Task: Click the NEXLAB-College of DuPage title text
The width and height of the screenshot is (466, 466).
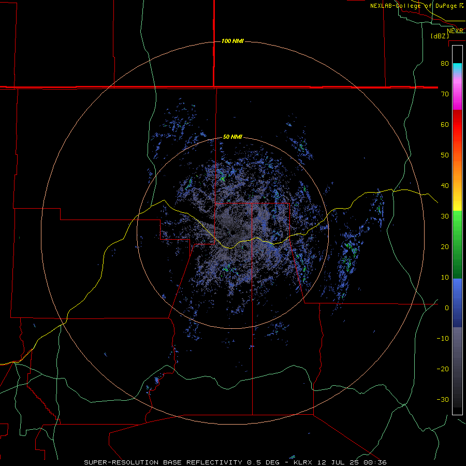Action: coord(413,6)
